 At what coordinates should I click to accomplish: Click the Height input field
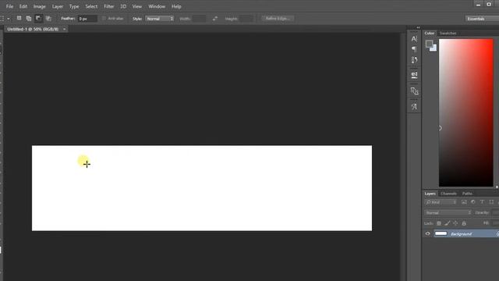click(x=246, y=19)
